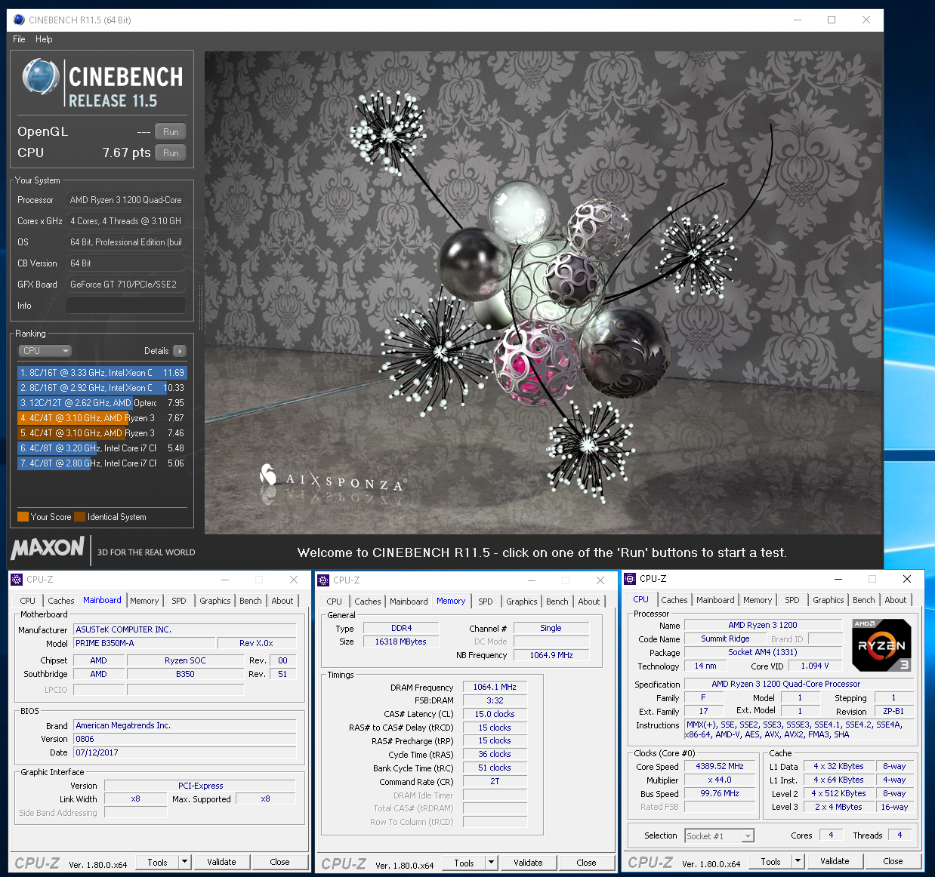Screen dimensions: 935x877
Task: Switch to CPU tab in Mainboard CPU-Z window
Action: click(x=28, y=601)
